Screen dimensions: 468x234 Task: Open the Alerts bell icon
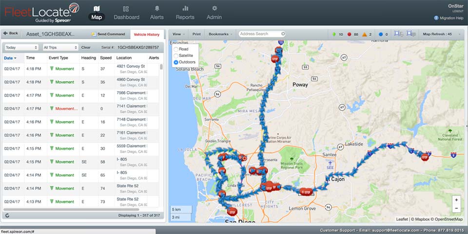tap(156, 9)
